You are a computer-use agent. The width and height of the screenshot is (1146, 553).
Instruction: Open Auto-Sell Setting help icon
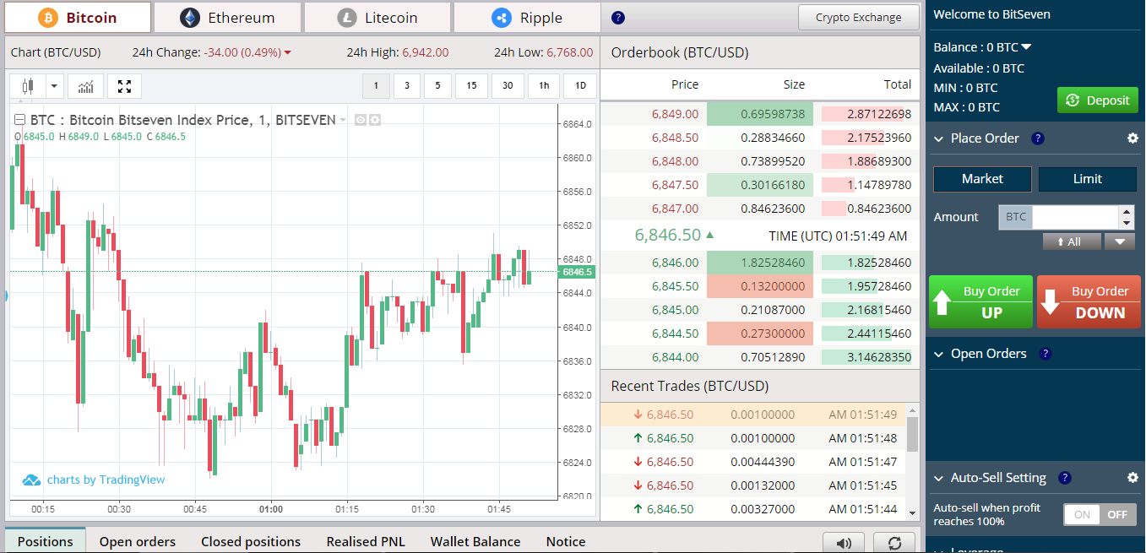(1065, 478)
